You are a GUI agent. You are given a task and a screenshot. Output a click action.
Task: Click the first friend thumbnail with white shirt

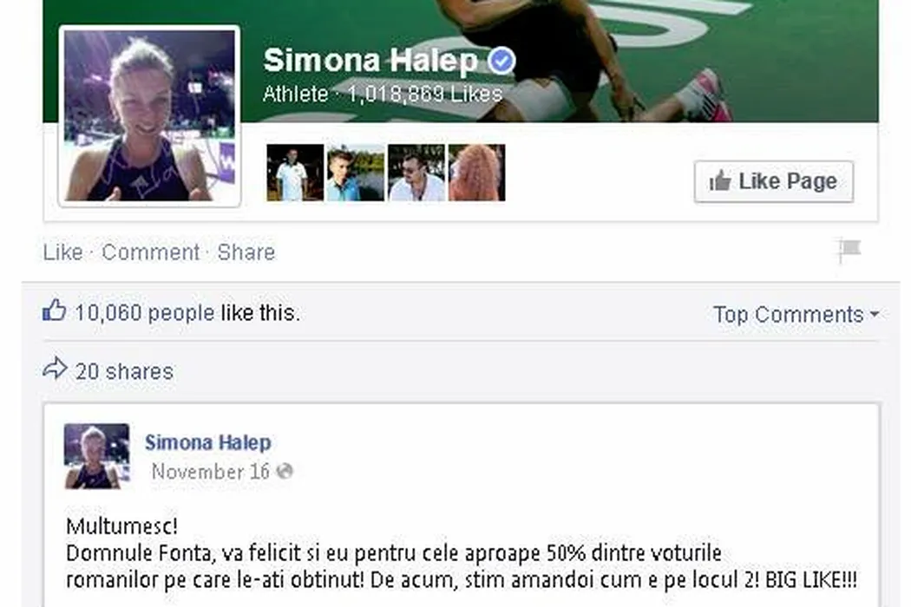coord(295,173)
